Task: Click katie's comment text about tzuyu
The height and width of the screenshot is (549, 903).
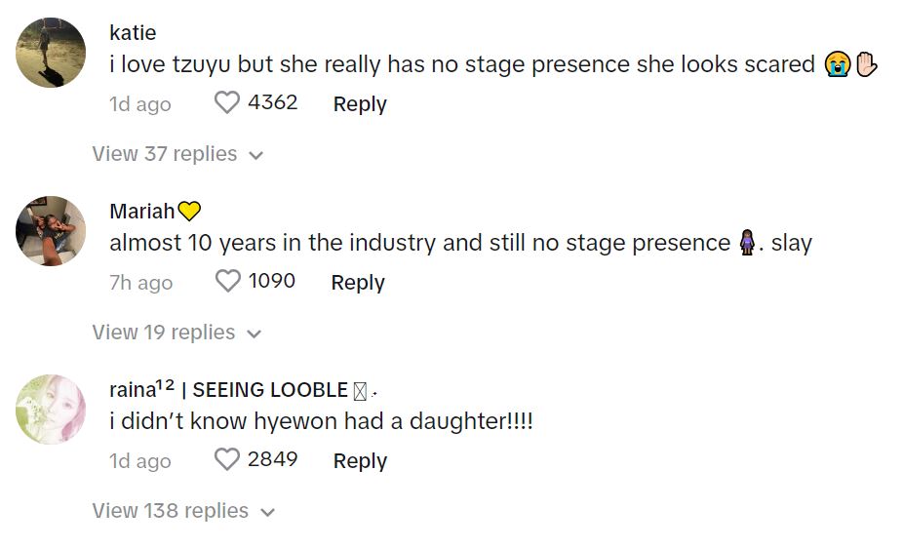Action: (x=462, y=64)
